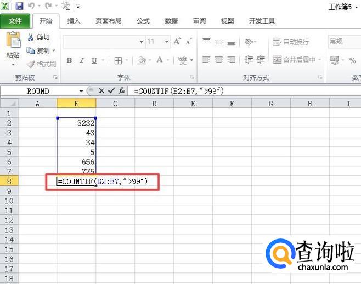361x284 pixels.
Task: Switch to the 插入 (Insert) tab
Action: tap(74, 21)
